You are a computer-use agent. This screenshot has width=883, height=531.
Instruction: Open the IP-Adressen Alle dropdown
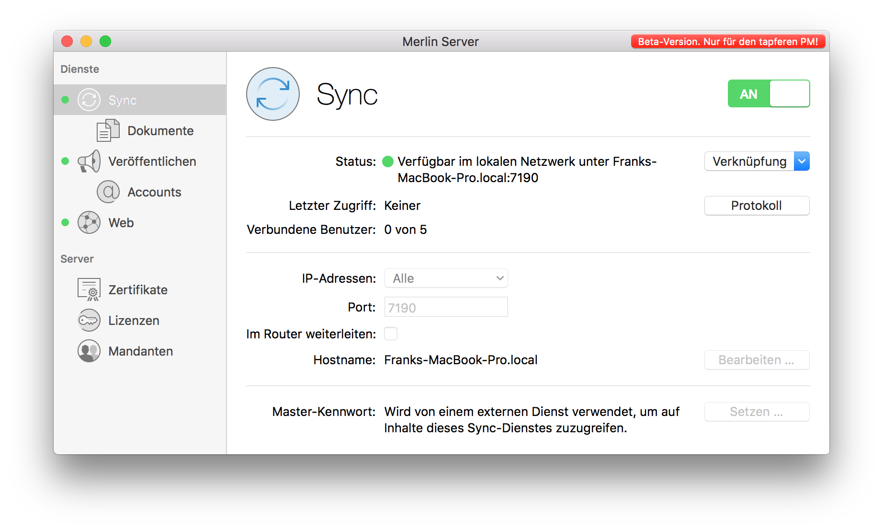coord(445,278)
